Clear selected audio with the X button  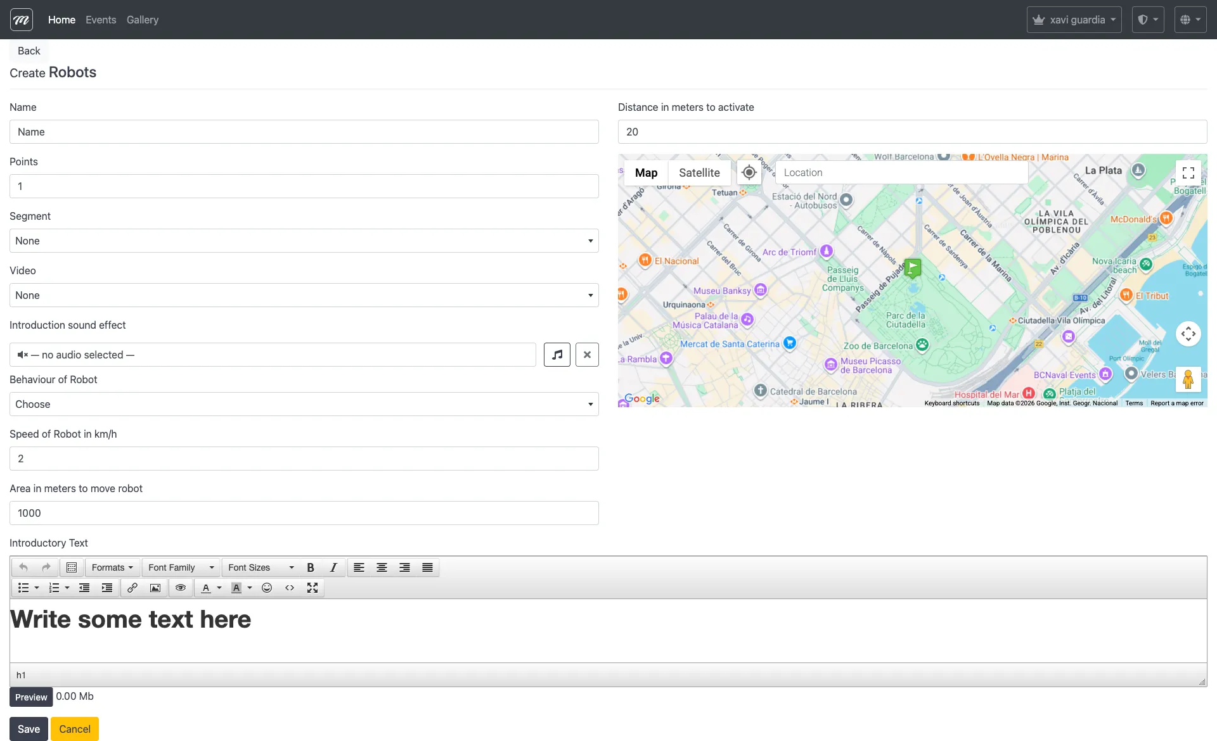[x=587, y=355]
